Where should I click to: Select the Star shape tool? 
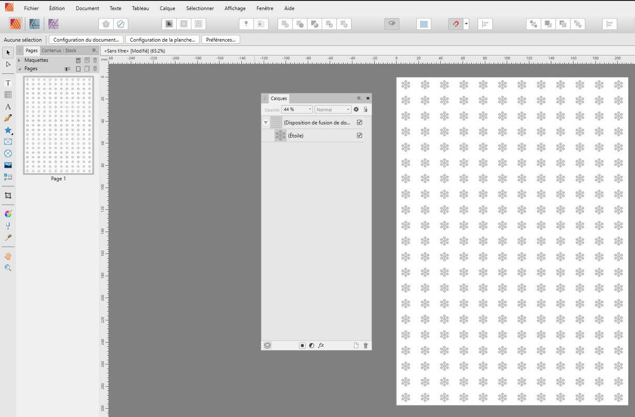[x=8, y=130]
